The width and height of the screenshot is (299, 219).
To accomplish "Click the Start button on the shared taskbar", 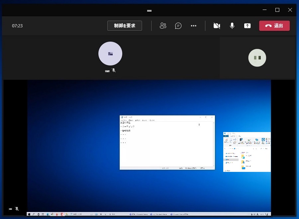I will tap(29, 214).
